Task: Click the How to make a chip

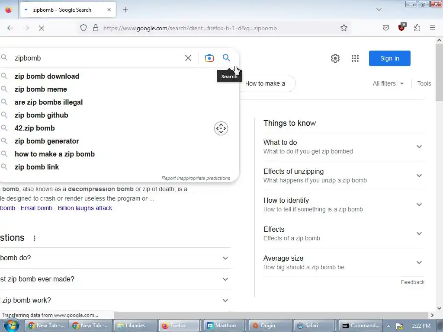Action: (x=265, y=83)
